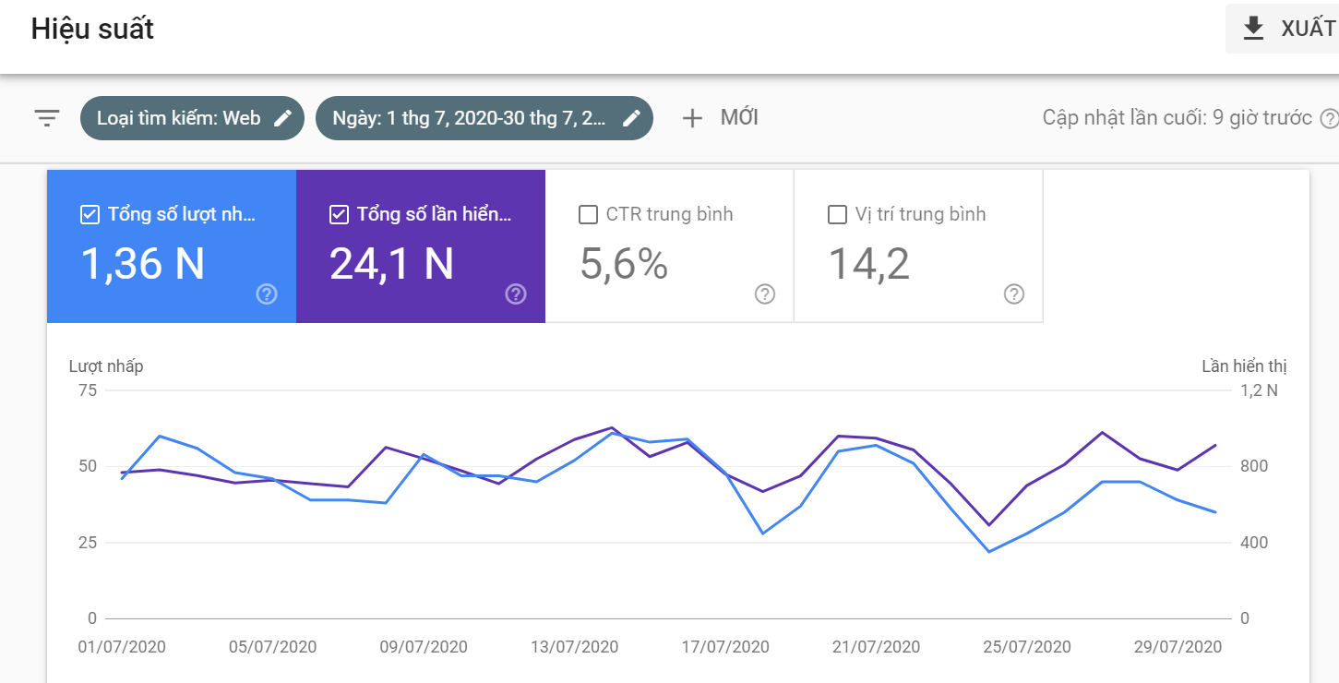Click the 29/07/2020 date label on the chart
The height and width of the screenshot is (683, 1339).
click(x=1178, y=647)
